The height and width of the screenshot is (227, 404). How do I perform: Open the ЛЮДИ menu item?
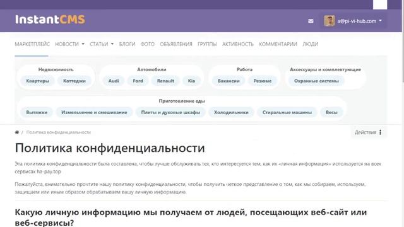coord(310,44)
